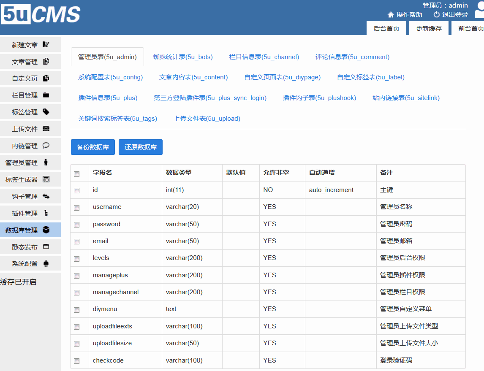Click the folder icon for channel management

(46, 95)
